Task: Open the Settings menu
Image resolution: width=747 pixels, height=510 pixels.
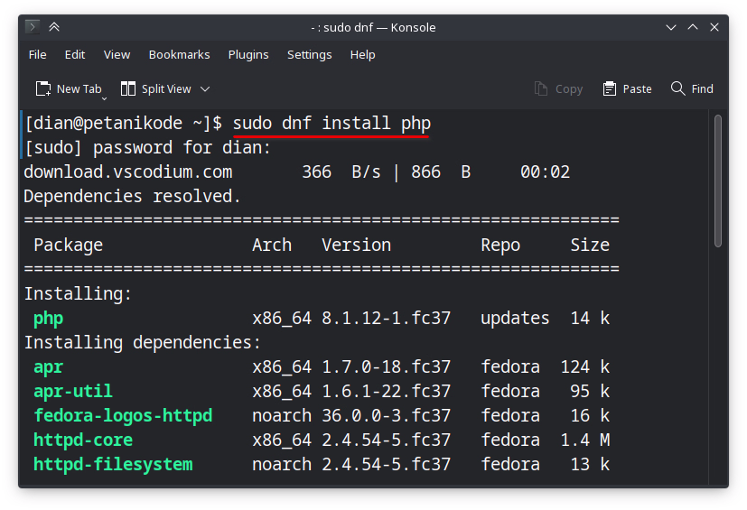Action: click(x=309, y=55)
